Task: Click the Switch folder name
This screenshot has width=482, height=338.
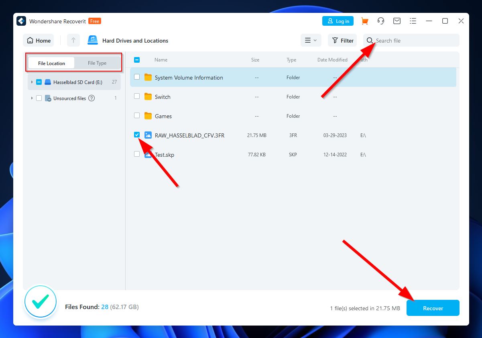Action: click(x=163, y=97)
